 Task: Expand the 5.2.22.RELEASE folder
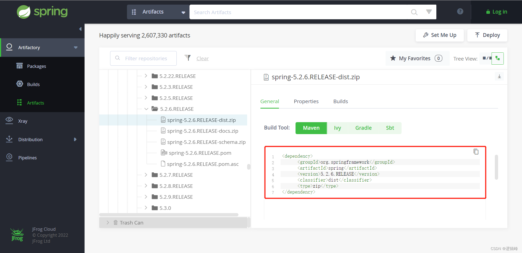[x=146, y=76]
